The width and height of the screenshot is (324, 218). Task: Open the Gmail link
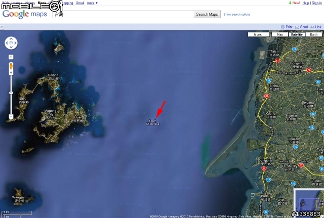[80, 3]
